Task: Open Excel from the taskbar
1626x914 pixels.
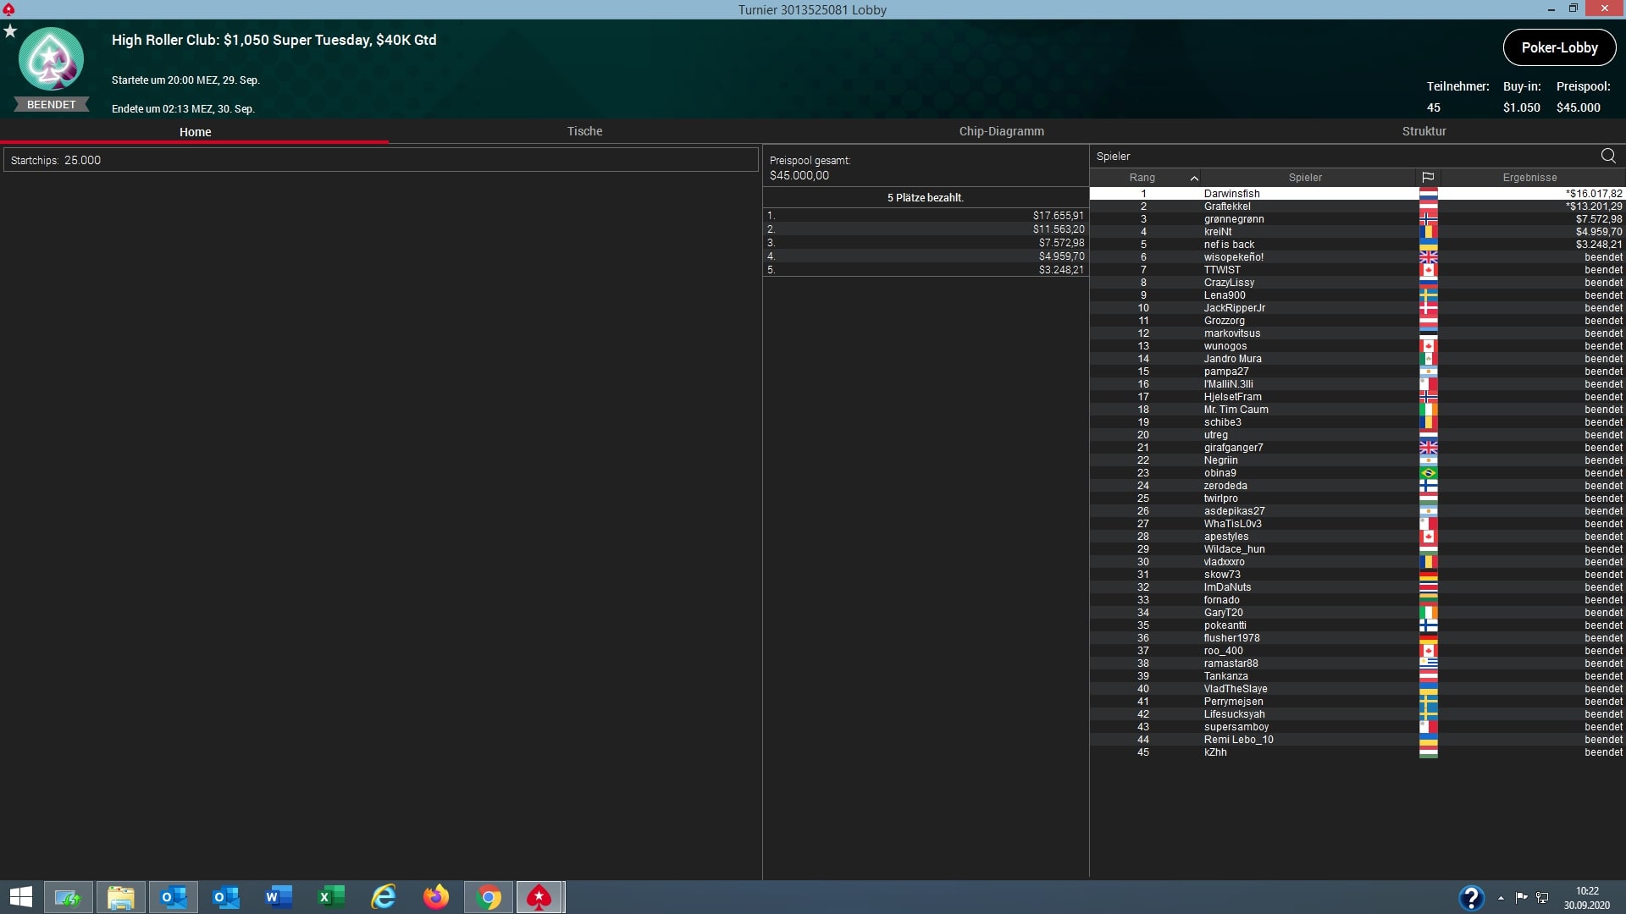Action: click(x=331, y=897)
